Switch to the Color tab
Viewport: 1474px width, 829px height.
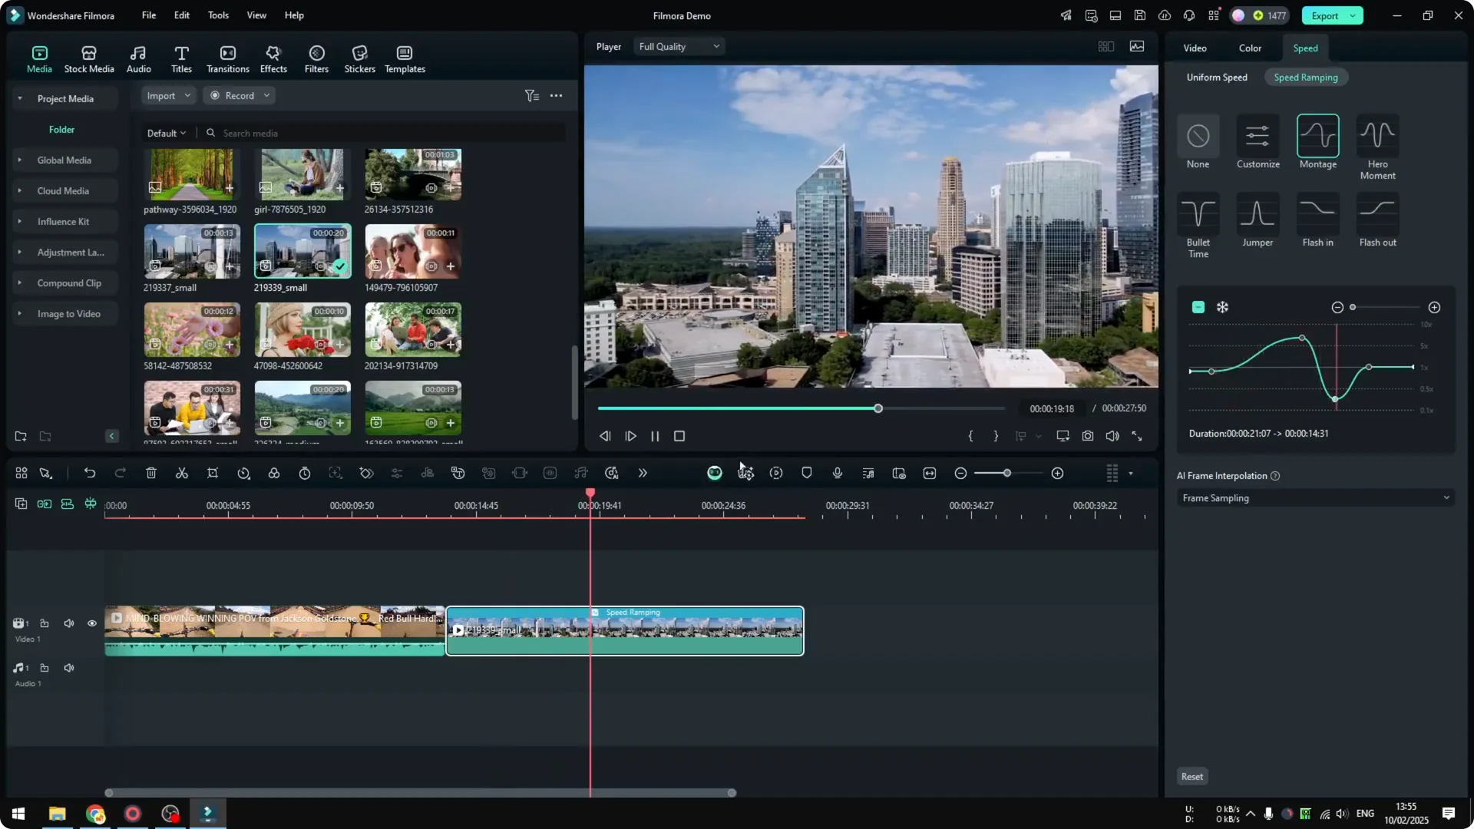1249,48
